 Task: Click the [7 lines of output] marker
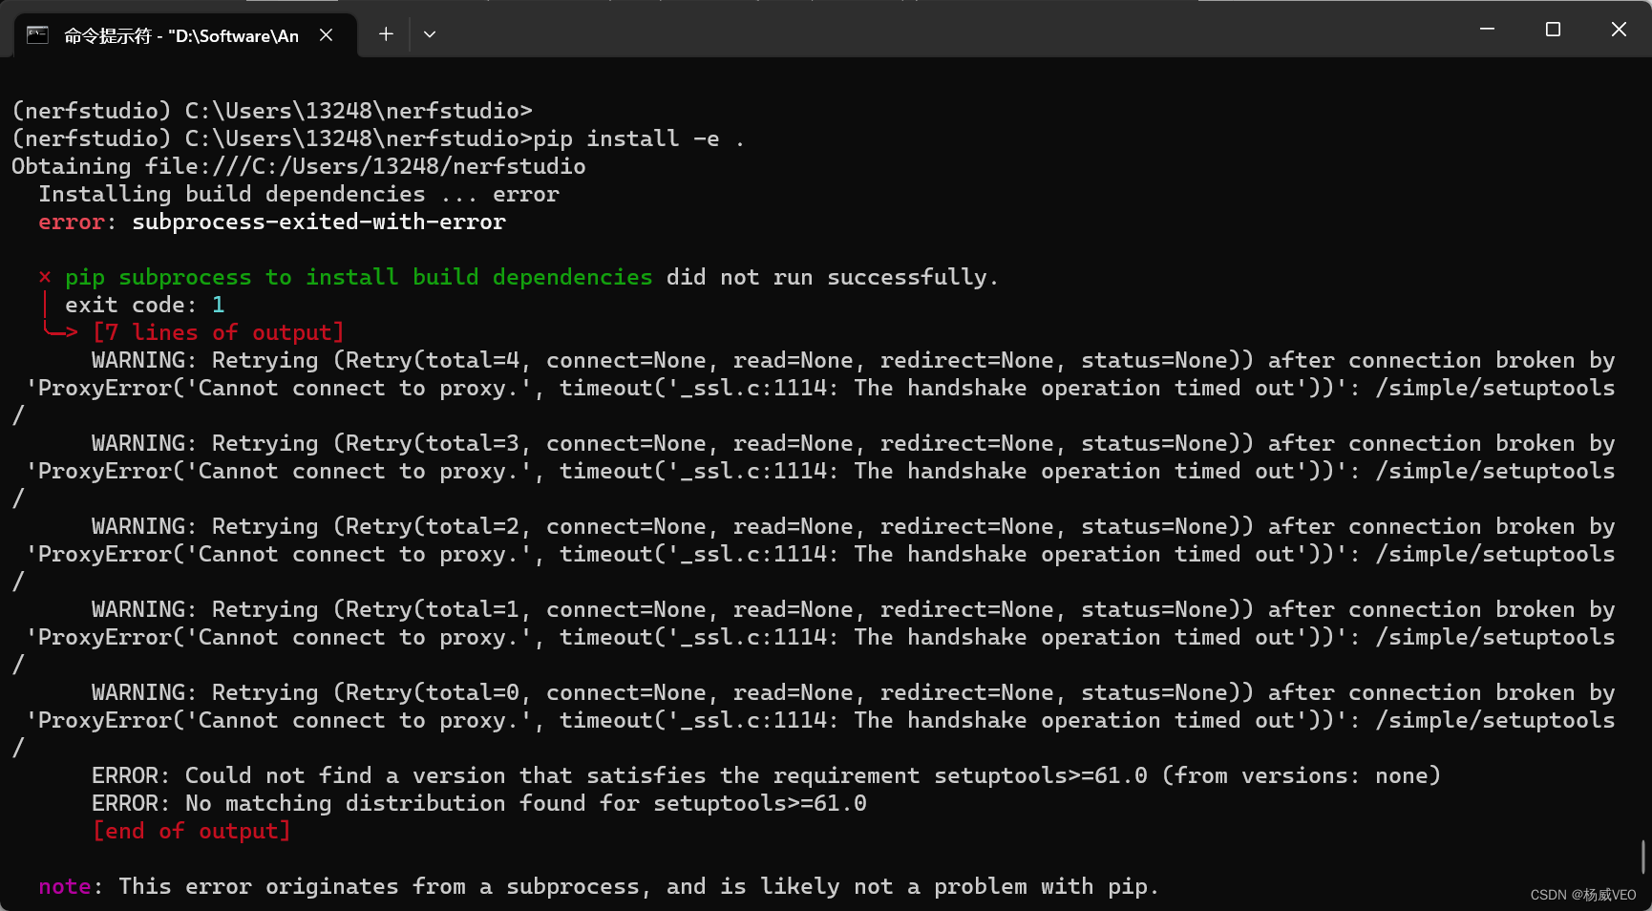[218, 331]
